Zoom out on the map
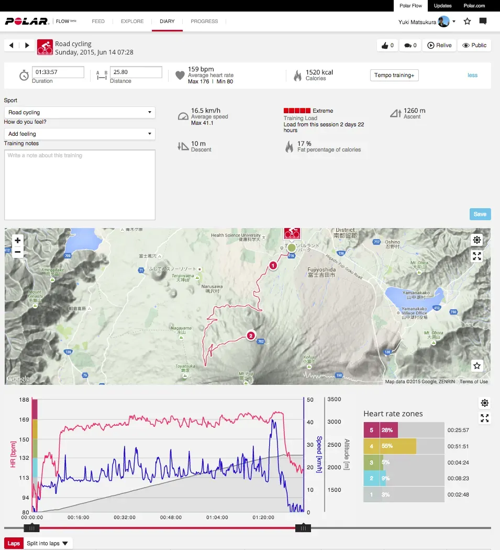Viewport: 500px width, 550px height. 18,252
